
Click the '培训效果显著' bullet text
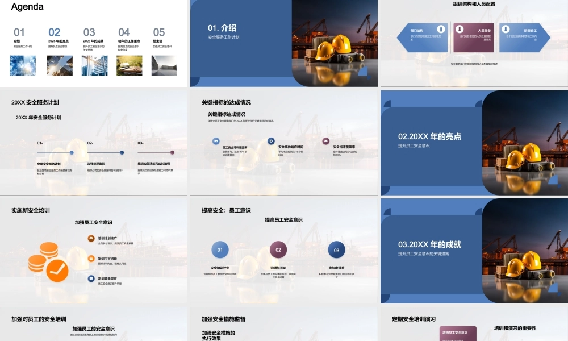tap(107, 278)
